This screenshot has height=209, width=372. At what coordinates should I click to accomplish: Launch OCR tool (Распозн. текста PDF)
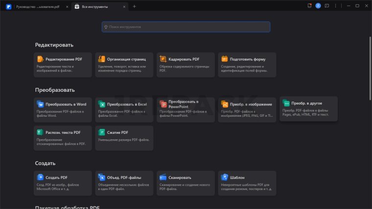(x=63, y=138)
